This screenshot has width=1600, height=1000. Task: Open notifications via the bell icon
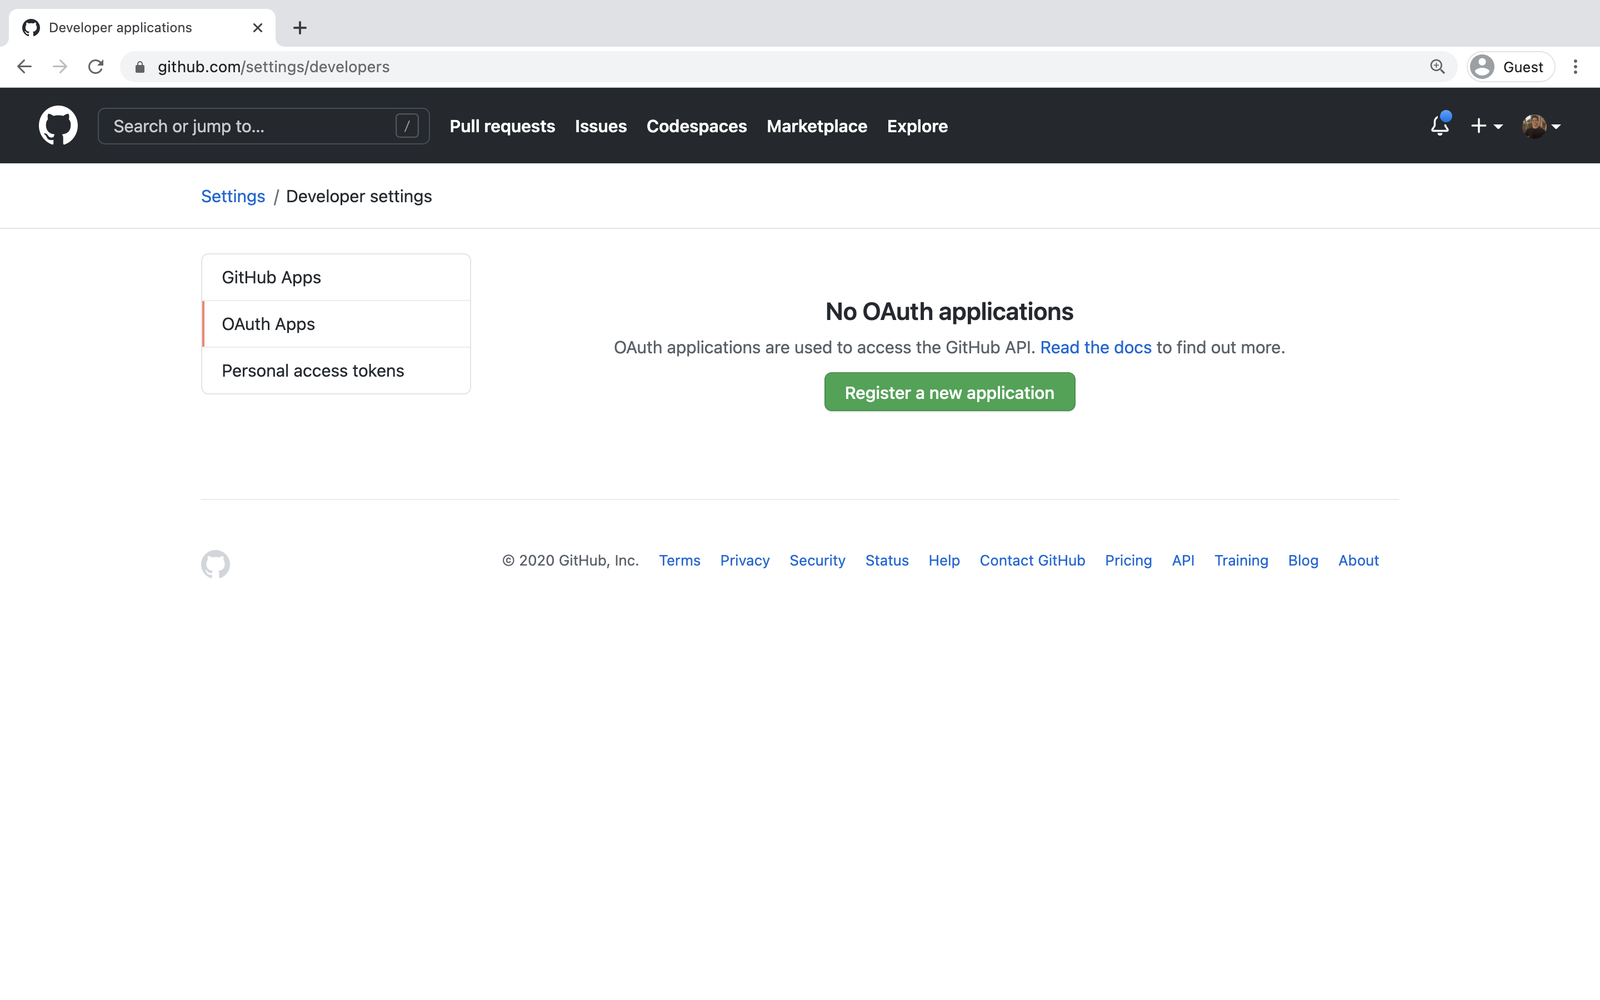pos(1439,126)
